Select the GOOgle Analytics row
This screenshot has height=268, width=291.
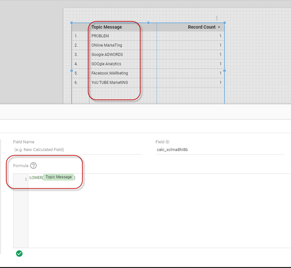pos(148,64)
